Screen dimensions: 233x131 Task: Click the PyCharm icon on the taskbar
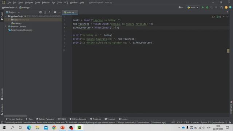click(x=79, y=128)
